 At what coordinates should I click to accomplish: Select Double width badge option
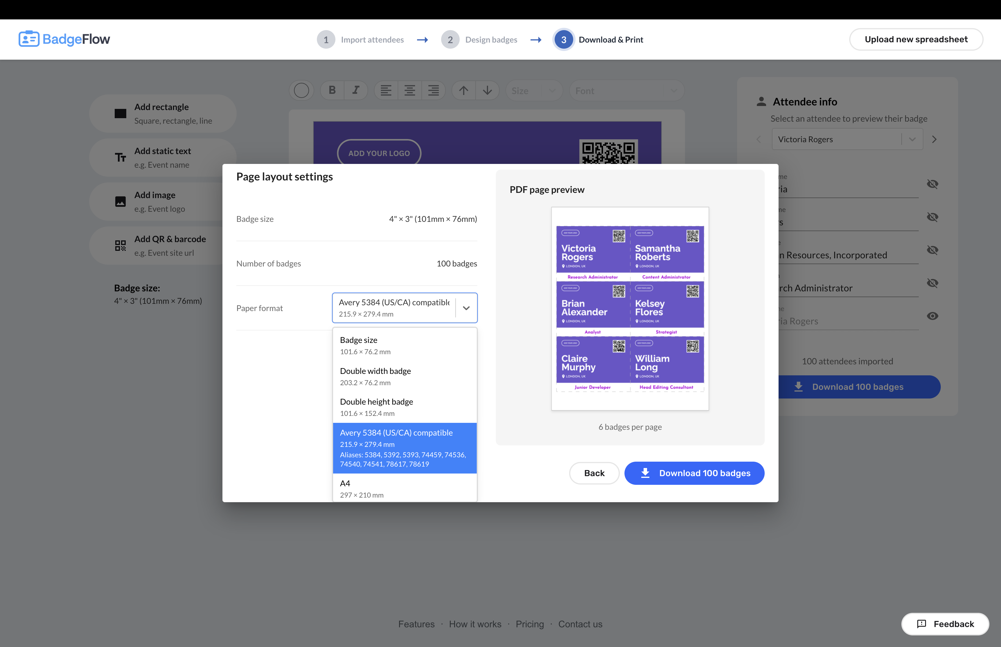coord(405,376)
